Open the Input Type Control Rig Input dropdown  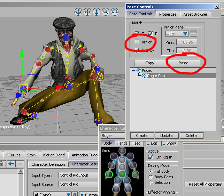(78, 175)
